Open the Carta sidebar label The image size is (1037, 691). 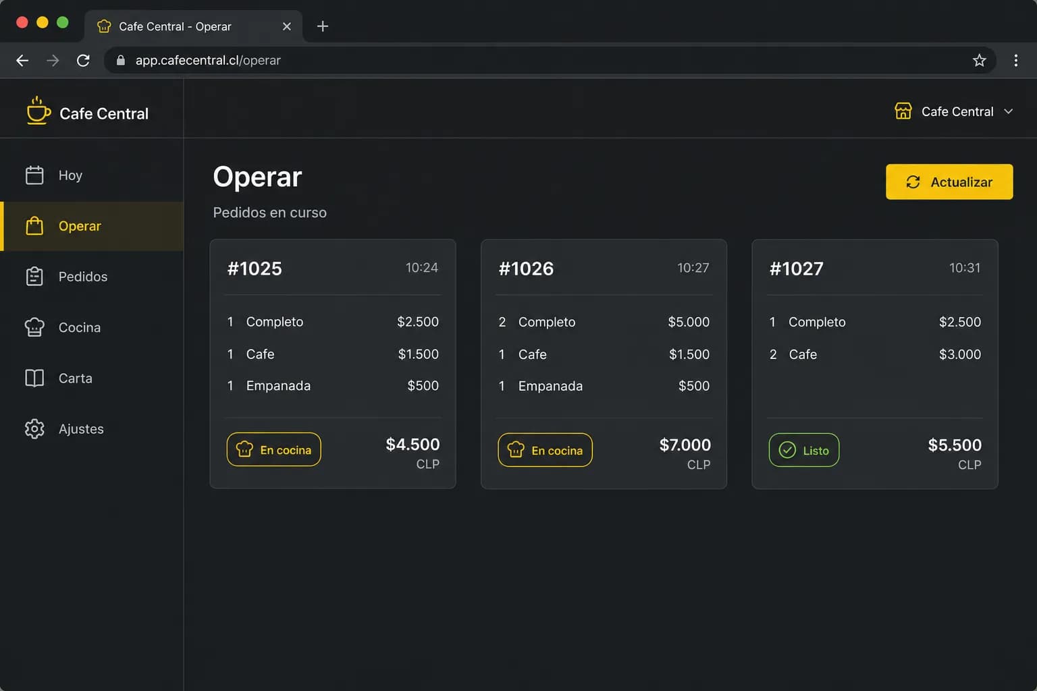(76, 378)
